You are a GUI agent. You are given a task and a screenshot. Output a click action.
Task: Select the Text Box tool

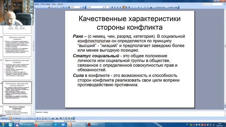[x=35, y=118]
